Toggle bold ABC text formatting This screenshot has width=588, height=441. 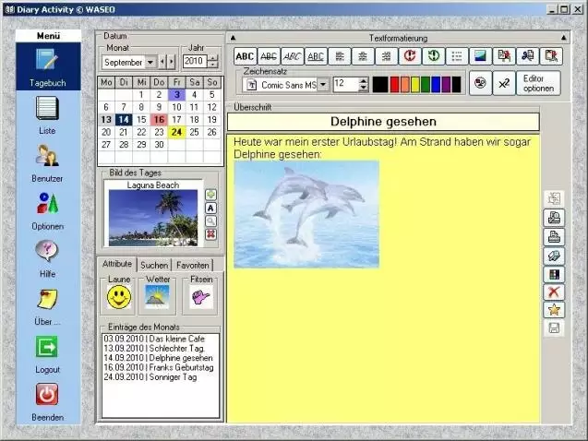point(245,56)
